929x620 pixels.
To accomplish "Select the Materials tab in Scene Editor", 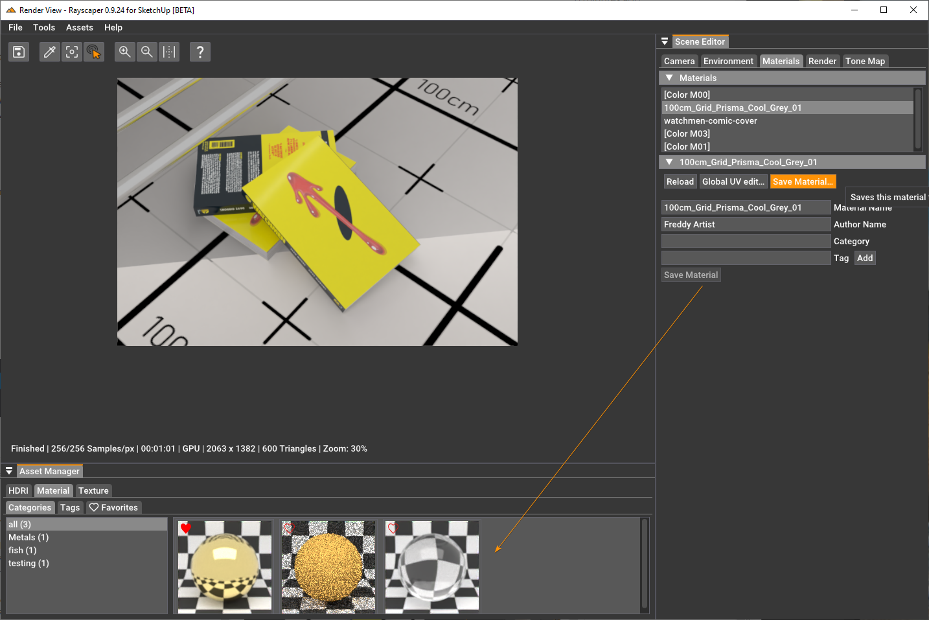I will [x=781, y=61].
